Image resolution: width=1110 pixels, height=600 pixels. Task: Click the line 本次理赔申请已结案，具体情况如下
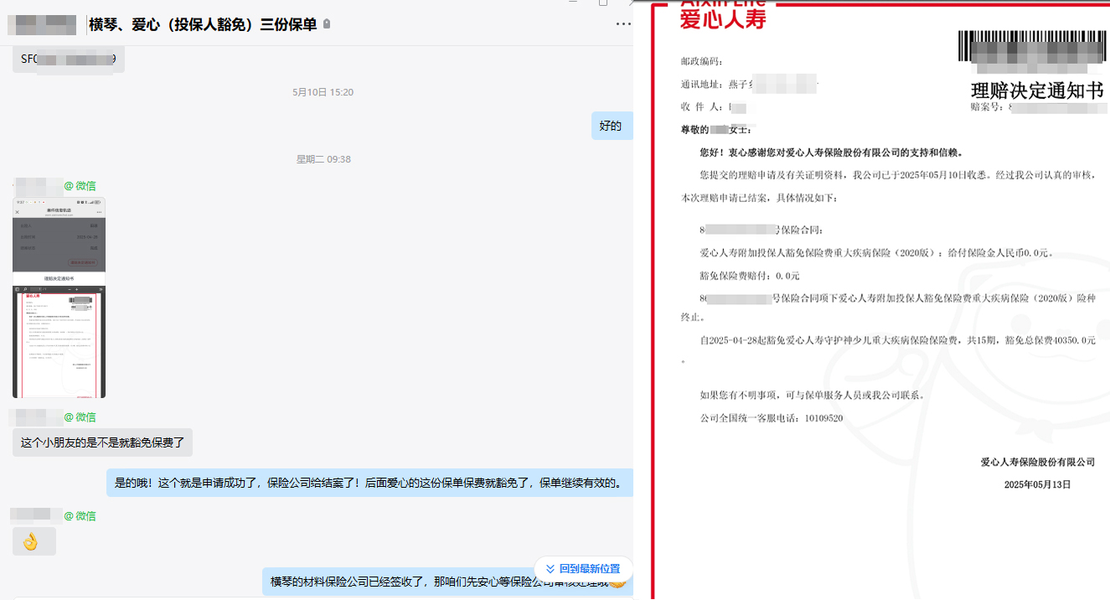tap(758, 199)
